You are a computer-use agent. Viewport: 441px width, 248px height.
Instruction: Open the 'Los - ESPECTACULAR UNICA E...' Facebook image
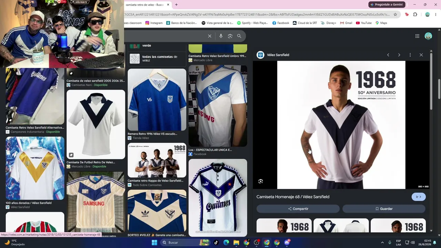click(218, 106)
